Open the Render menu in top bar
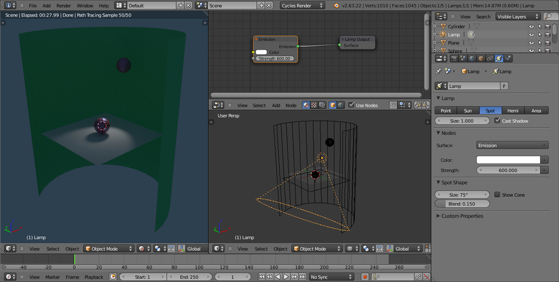The width and height of the screenshot is (559, 282). pos(63,6)
